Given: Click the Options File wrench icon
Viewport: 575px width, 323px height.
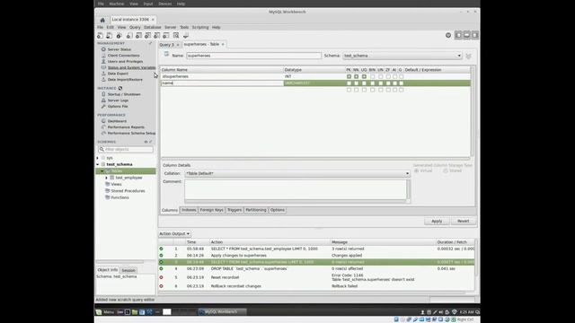Looking at the screenshot, I should pyautogui.click(x=103, y=106).
